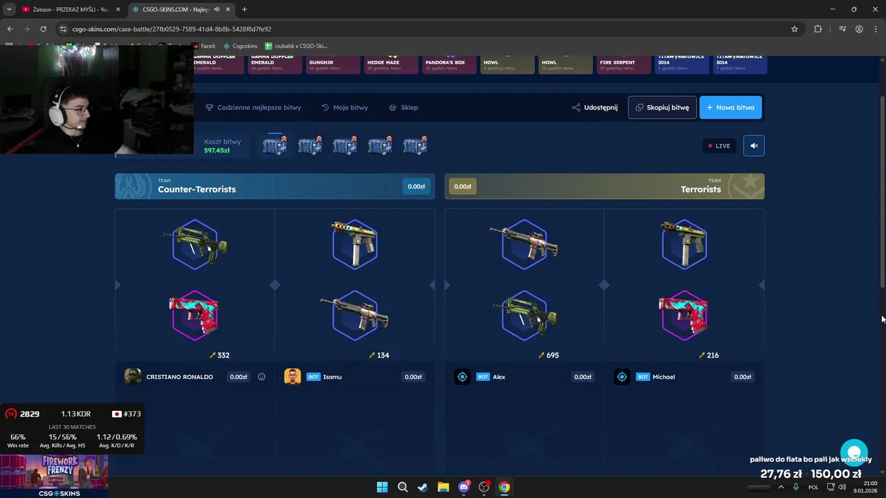The image size is (886, 498).
Task: Open Steam from the taskbar
Action: [x=423, y=487]
